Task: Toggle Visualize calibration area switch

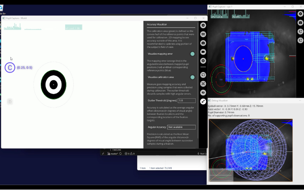Action: coord(192,77)
